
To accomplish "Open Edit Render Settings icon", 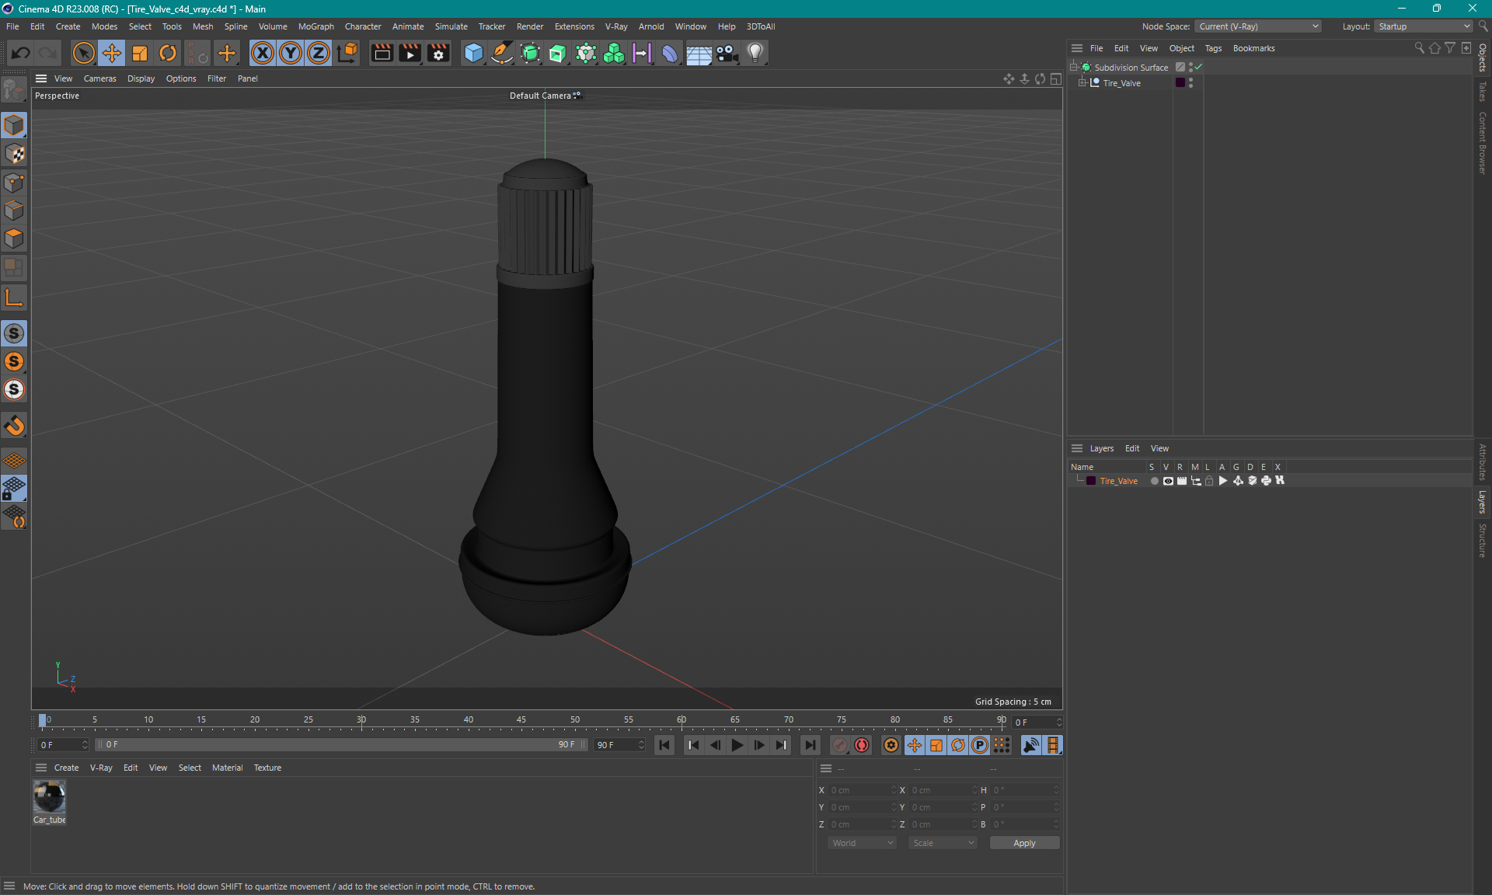I will pos(438,53).
